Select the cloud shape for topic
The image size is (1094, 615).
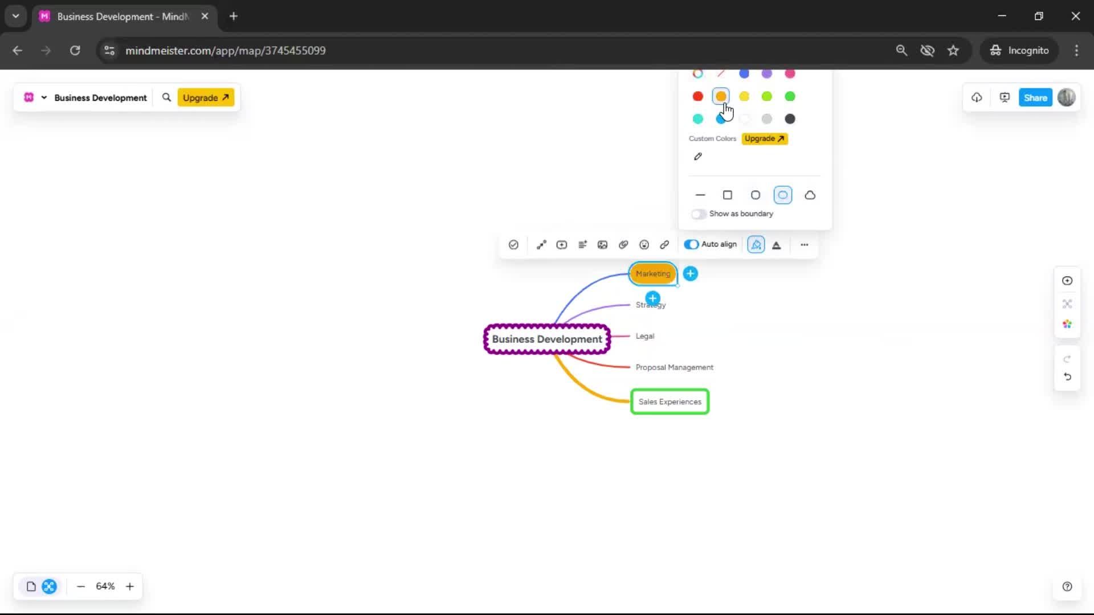pyautogui.click(x=810, y=195)
